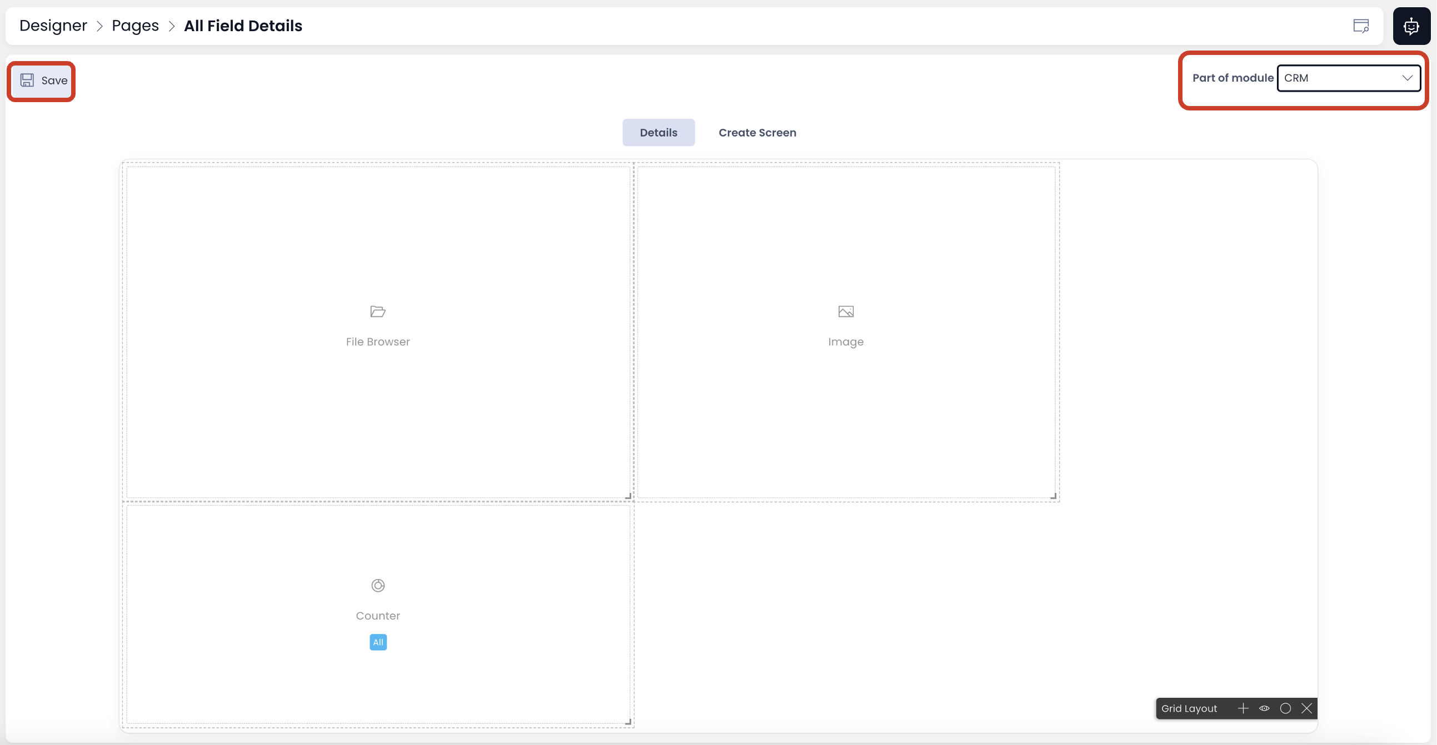Add element with Grid Layout plus icon
This screenshot has width=1437, height=745.
1243,708
